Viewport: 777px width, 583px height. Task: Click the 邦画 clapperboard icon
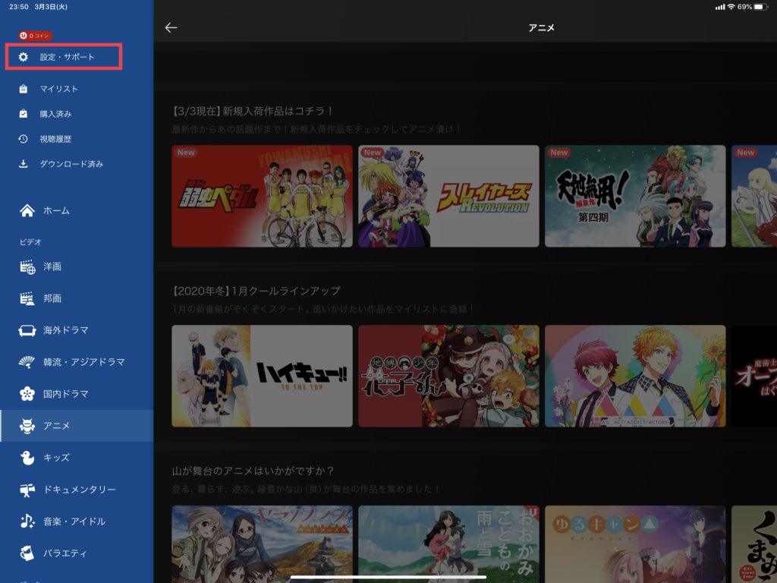pyautogui.click(x=27, y=298)
